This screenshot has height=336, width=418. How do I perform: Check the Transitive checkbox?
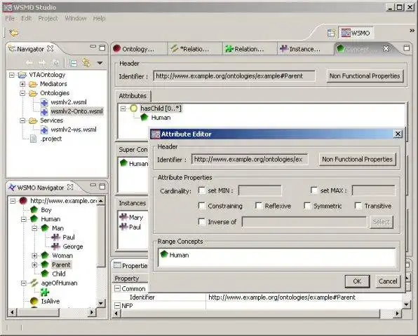358,206
